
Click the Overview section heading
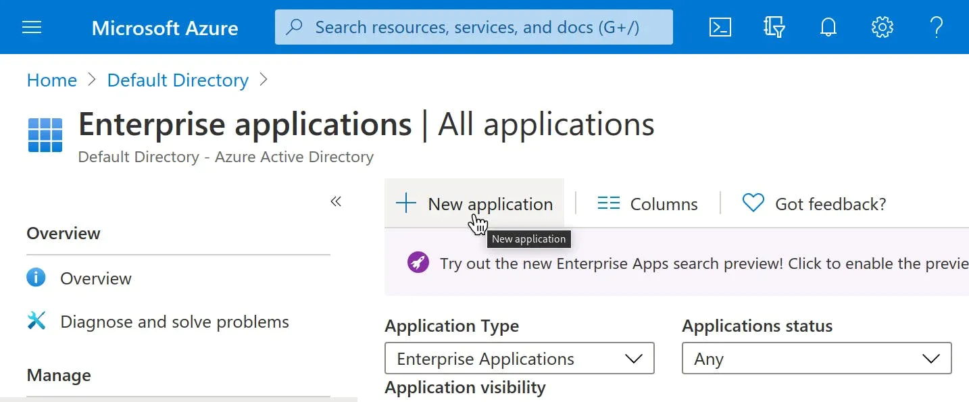64,233
